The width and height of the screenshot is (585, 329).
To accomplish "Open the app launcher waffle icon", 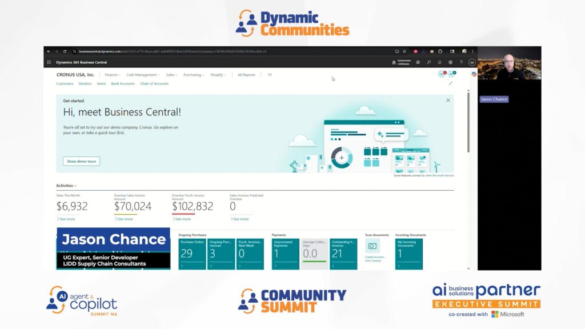I will coord(49,62).
